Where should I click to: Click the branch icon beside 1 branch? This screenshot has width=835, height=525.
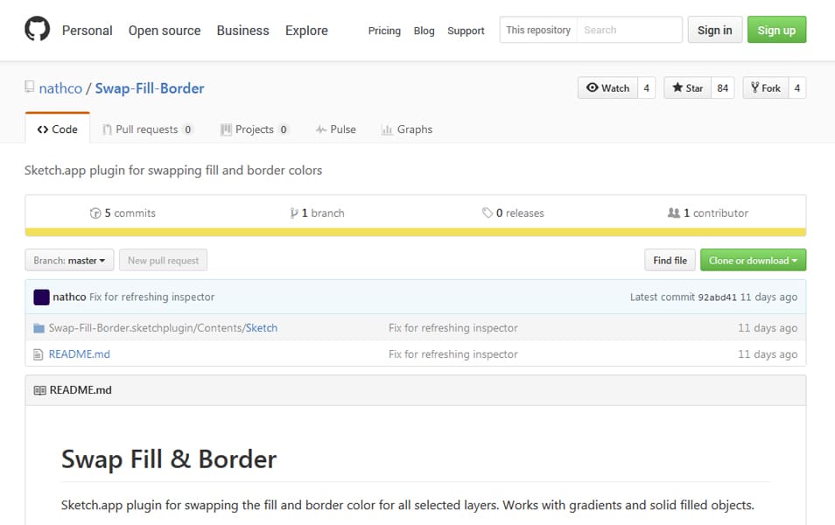[x=294, y=213]
